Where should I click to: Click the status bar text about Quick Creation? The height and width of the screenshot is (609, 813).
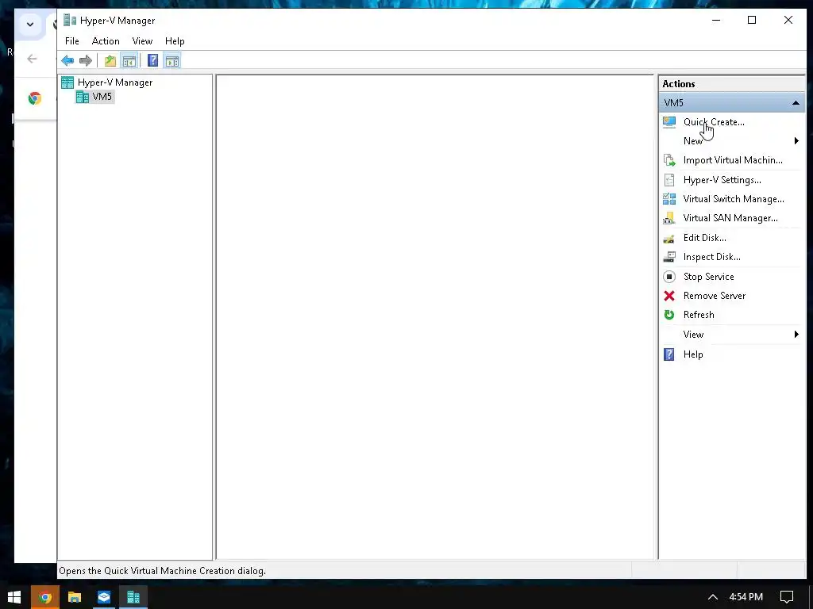[x=162, y=571]
